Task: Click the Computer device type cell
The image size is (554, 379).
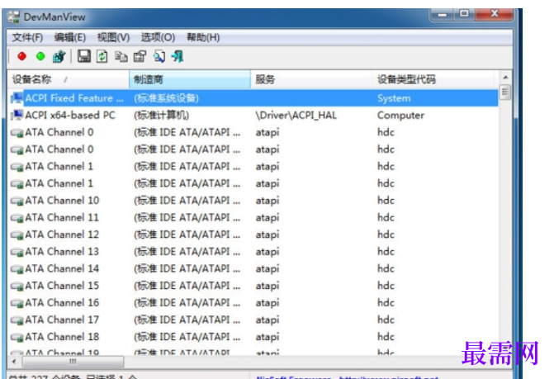Action: [400, 115]
